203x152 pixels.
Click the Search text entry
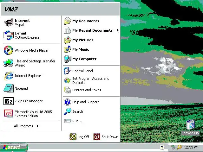point(77,111)
